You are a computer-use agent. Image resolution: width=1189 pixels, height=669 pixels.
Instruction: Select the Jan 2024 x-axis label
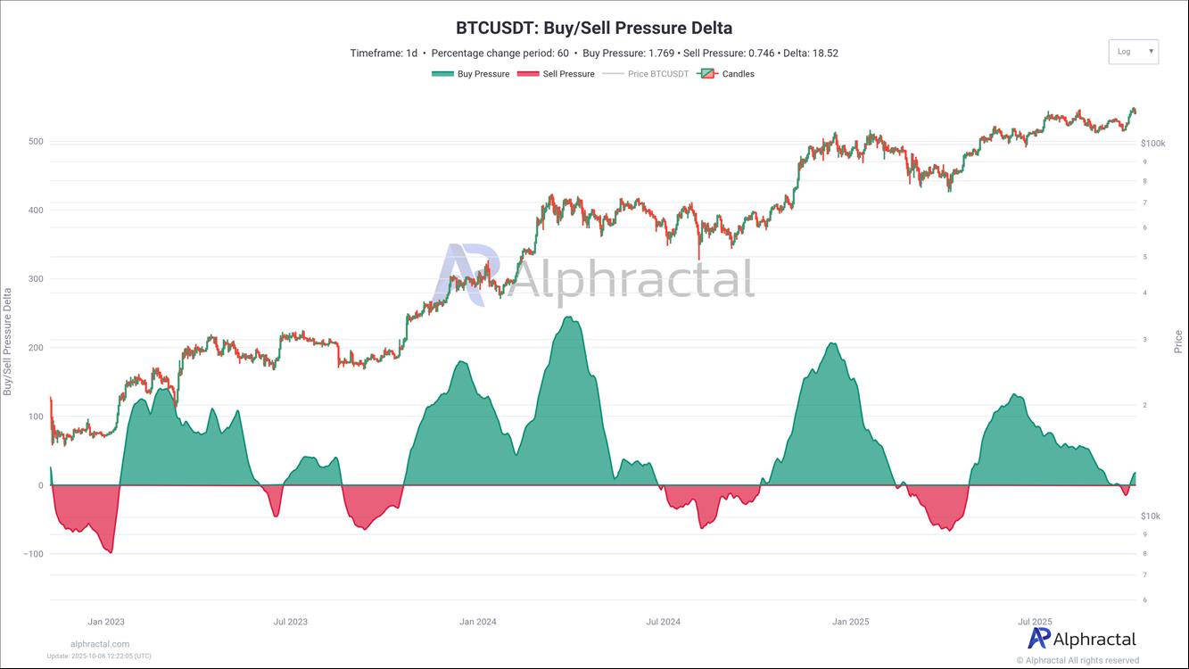click(478, 622)
